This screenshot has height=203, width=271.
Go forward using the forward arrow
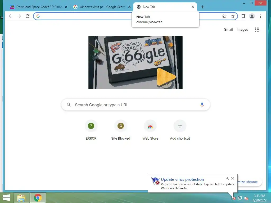(19, 16)
